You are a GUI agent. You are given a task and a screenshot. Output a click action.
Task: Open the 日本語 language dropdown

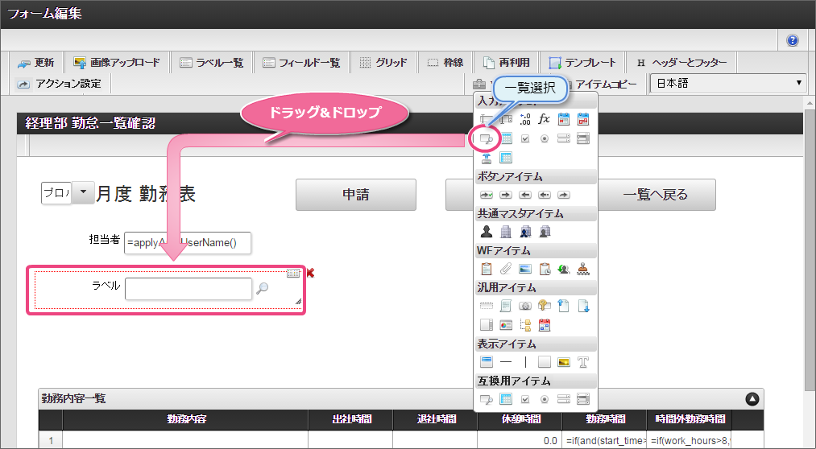pyautogui.click(x=728, y=84)
